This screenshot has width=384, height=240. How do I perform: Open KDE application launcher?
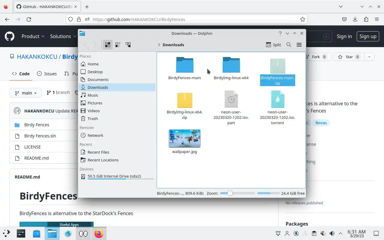tap(7, 233)
